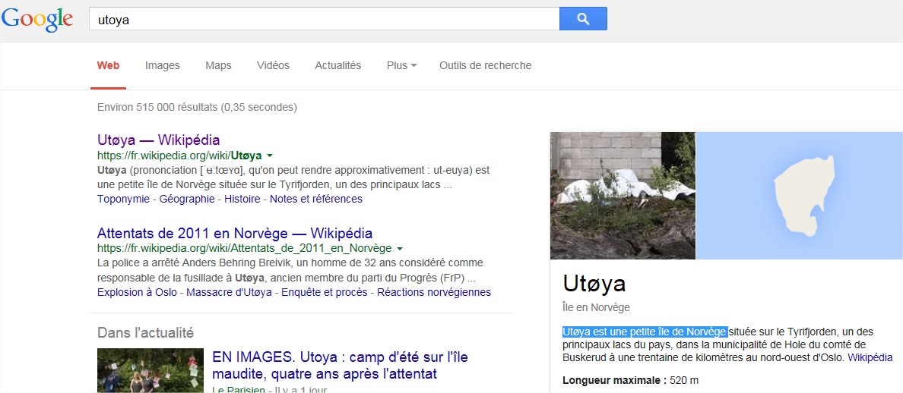Viewport: 903px width, 393px height.
Task: Open the Utøya — Wikipédia result
Action: [x=158, y=140]
